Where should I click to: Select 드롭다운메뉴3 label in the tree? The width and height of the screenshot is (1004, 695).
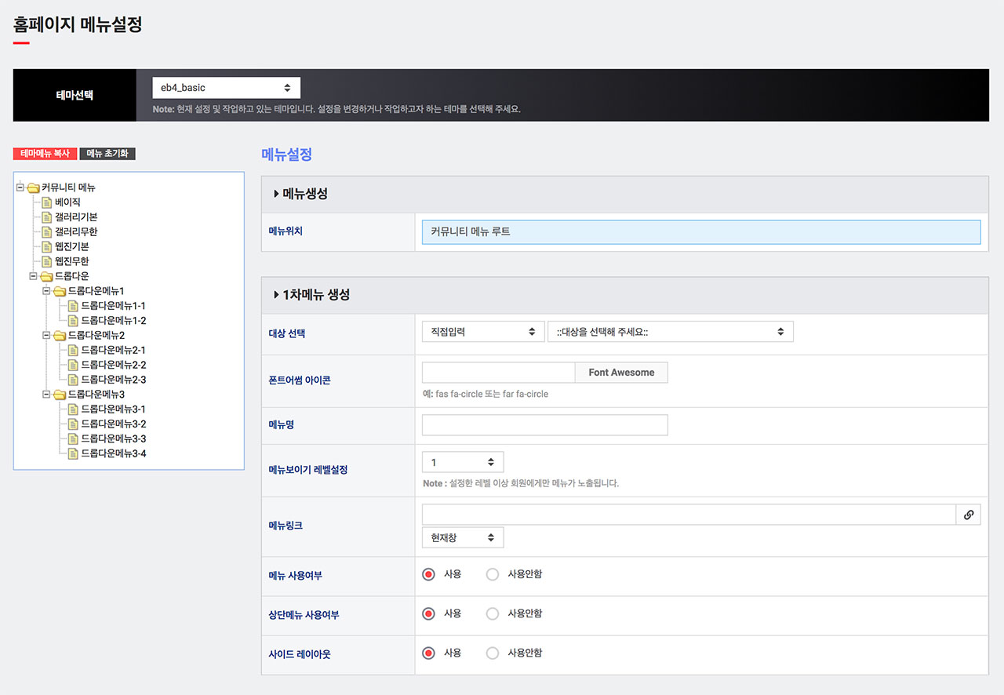click(x=96, y=395)
